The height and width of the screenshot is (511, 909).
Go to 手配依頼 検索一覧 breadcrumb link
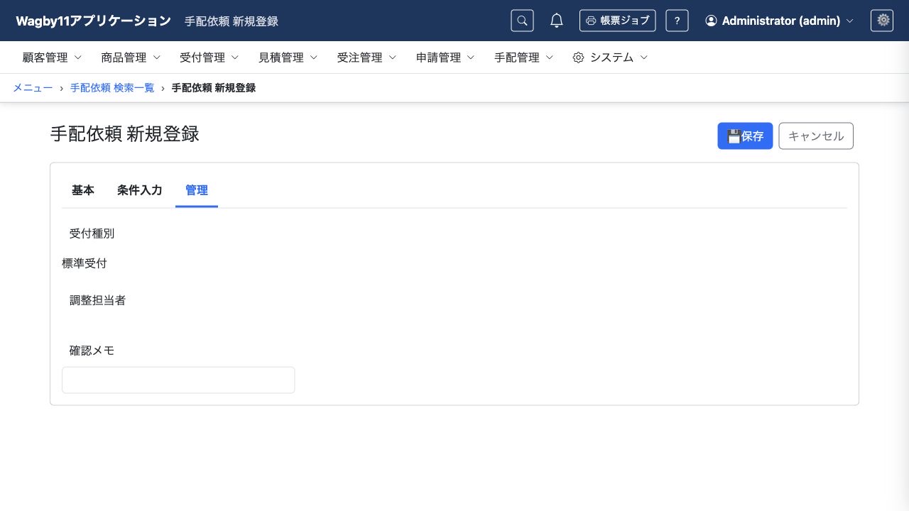point(112,88)
